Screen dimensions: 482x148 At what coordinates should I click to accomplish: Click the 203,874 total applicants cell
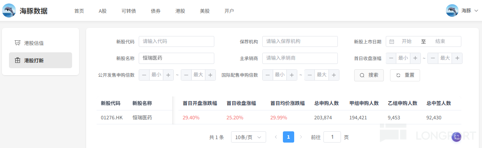(x=323, y=117)
